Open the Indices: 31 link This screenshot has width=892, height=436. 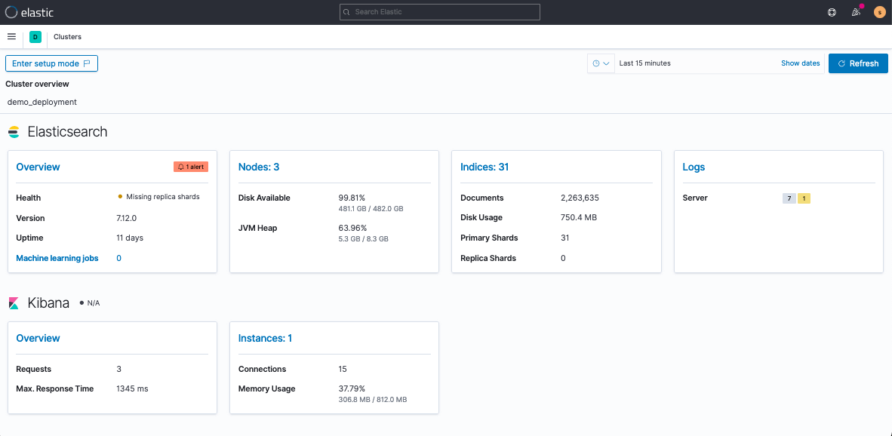pyautogui.click(x=484, y=167)
